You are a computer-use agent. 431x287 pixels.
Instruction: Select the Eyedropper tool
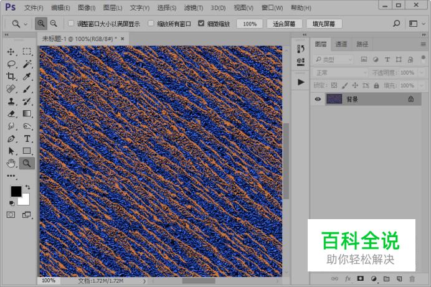[x=27, y=77]
